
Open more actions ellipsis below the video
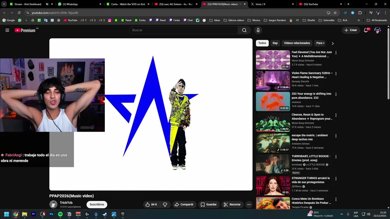(249, 204)
